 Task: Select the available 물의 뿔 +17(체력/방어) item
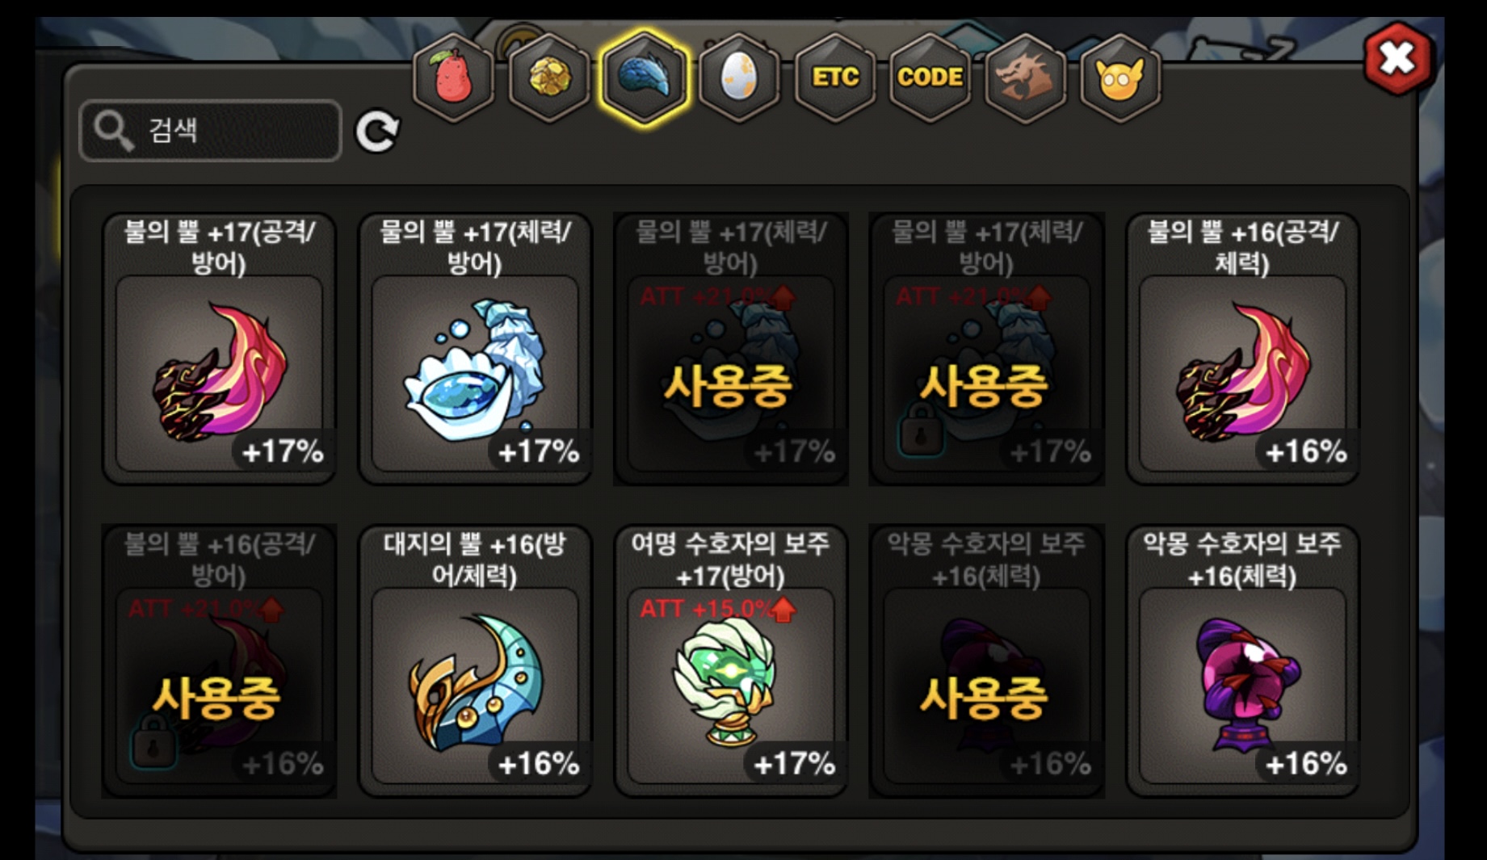475,349
